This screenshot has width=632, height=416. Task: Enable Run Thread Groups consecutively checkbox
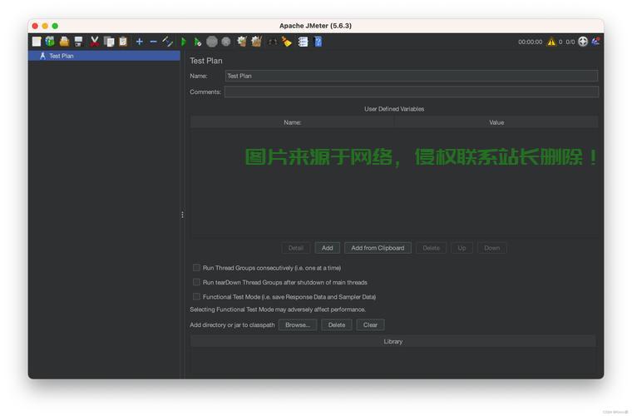click(x=197, y=268)
